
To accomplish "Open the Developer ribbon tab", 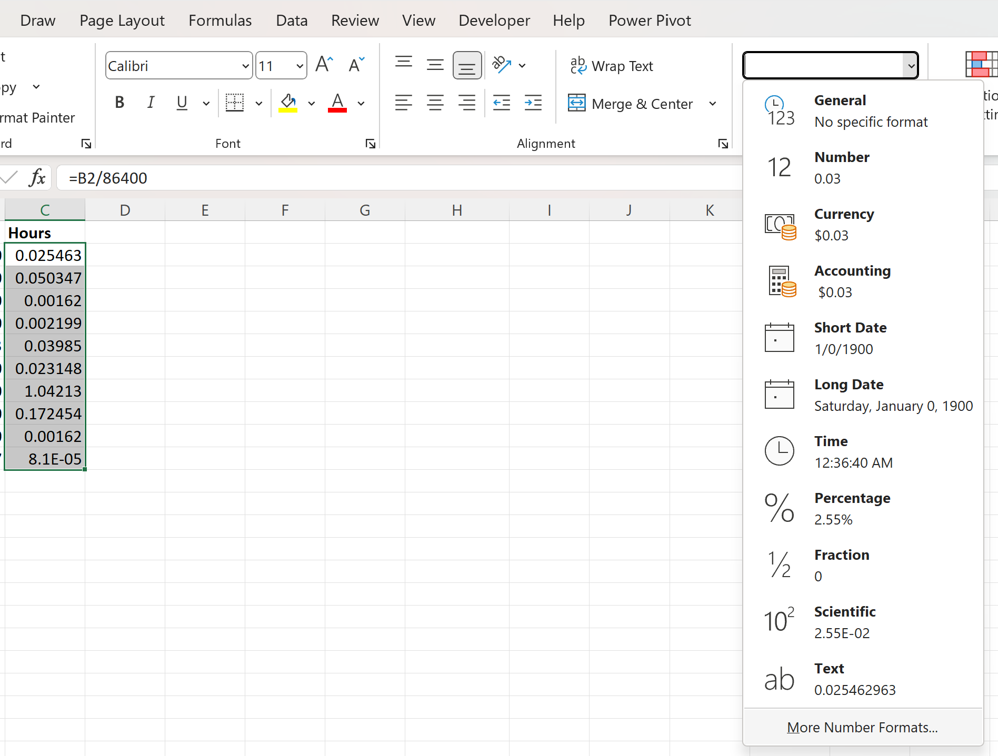I will [494, 20].
